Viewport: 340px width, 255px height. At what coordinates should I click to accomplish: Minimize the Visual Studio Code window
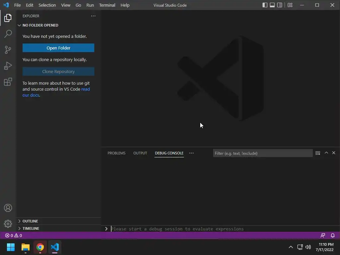tap(302, 5)
